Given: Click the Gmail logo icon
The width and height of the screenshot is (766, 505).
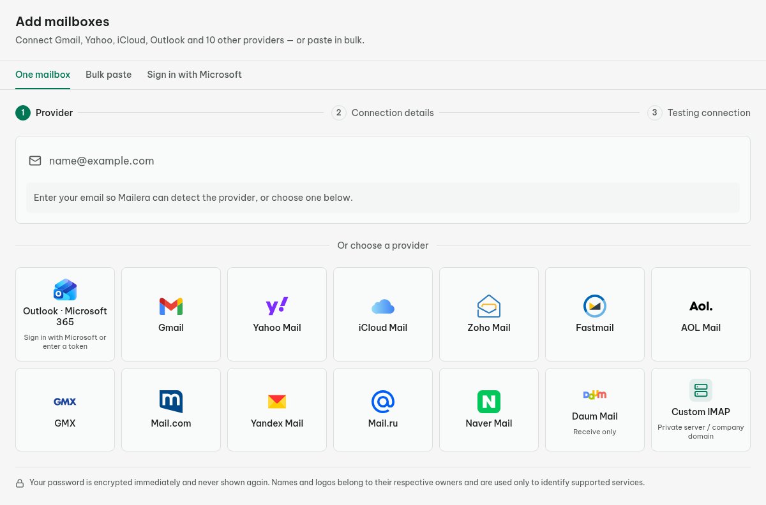Looking at the screenshot, I should (171, 307).
